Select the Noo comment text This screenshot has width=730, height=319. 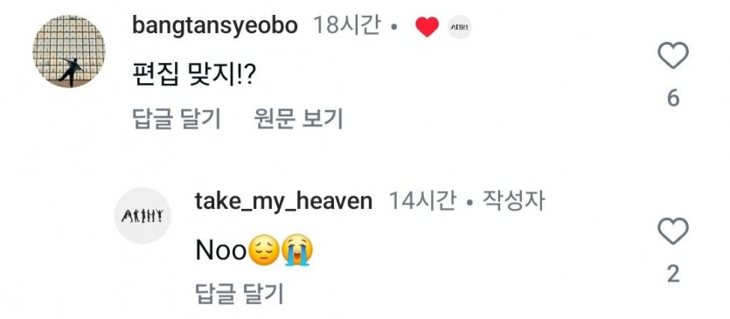pos(254,251)
